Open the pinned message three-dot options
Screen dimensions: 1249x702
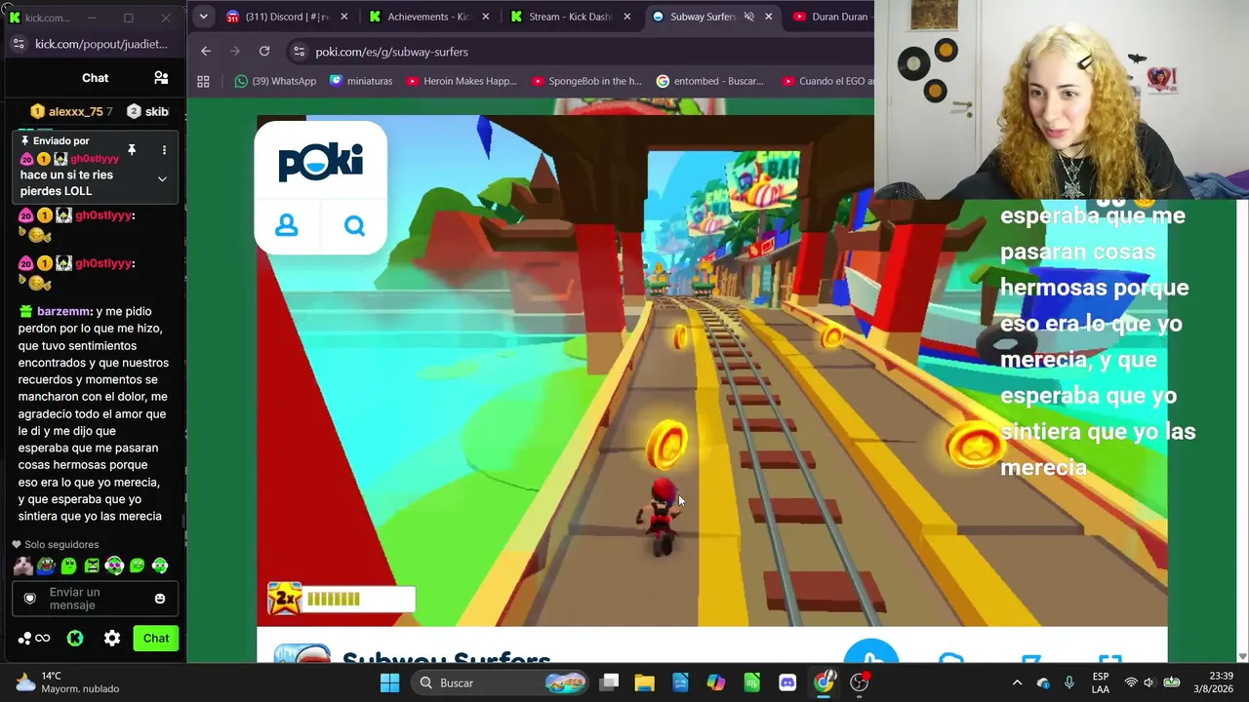(164, 150)
